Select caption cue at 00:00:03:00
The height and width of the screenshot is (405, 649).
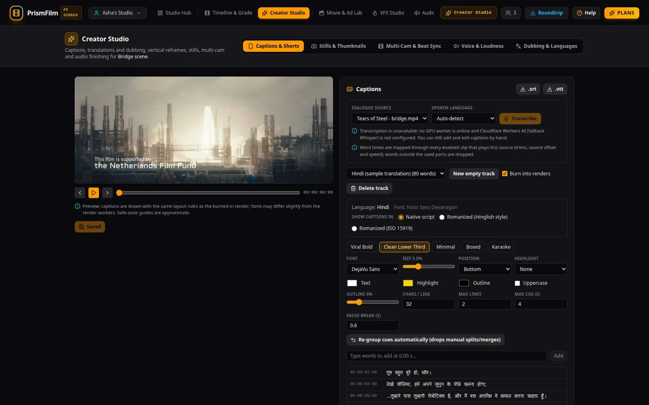457,384
